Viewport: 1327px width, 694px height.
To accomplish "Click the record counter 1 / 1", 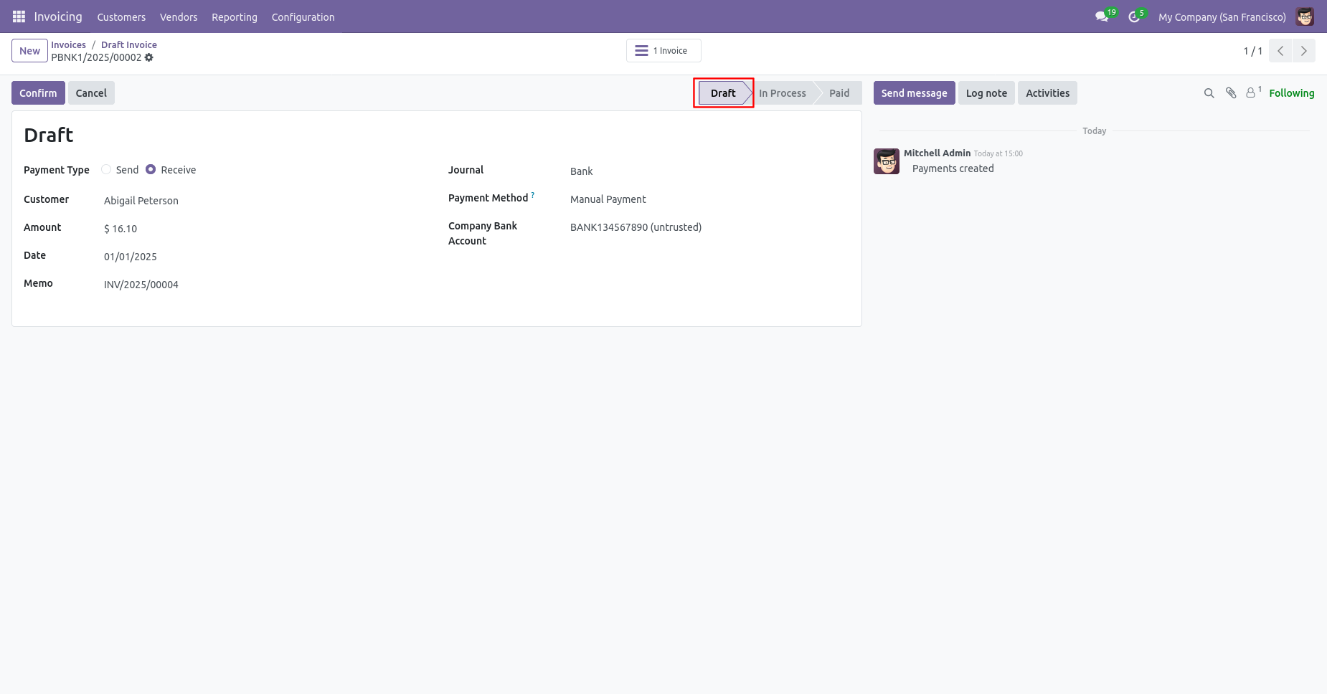I will point(1252,51).
